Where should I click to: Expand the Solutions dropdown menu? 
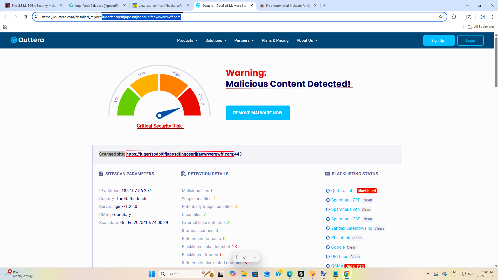[216, 40]
